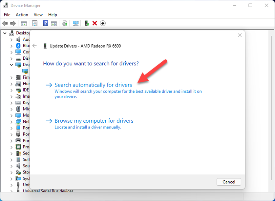Open the Properties toolbar icon
This screenshot has height=201, width=275.
tap(34, 23)
